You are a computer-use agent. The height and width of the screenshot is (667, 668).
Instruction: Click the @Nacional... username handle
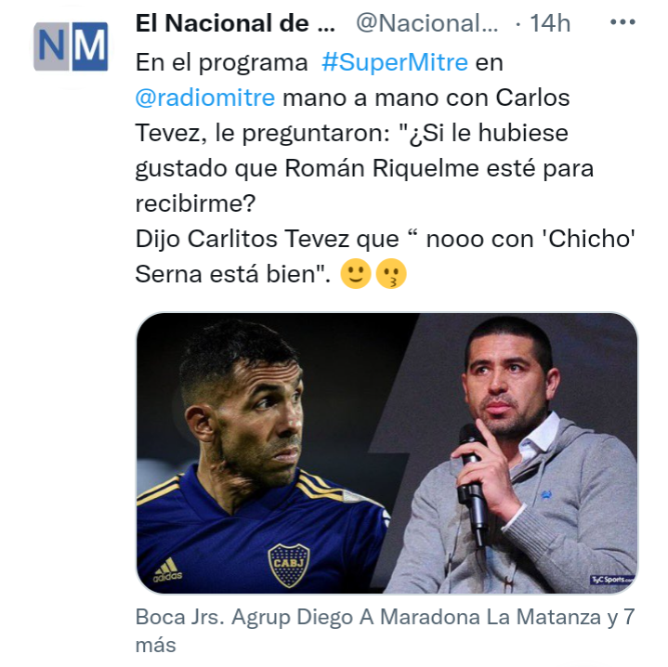point(426,23)
